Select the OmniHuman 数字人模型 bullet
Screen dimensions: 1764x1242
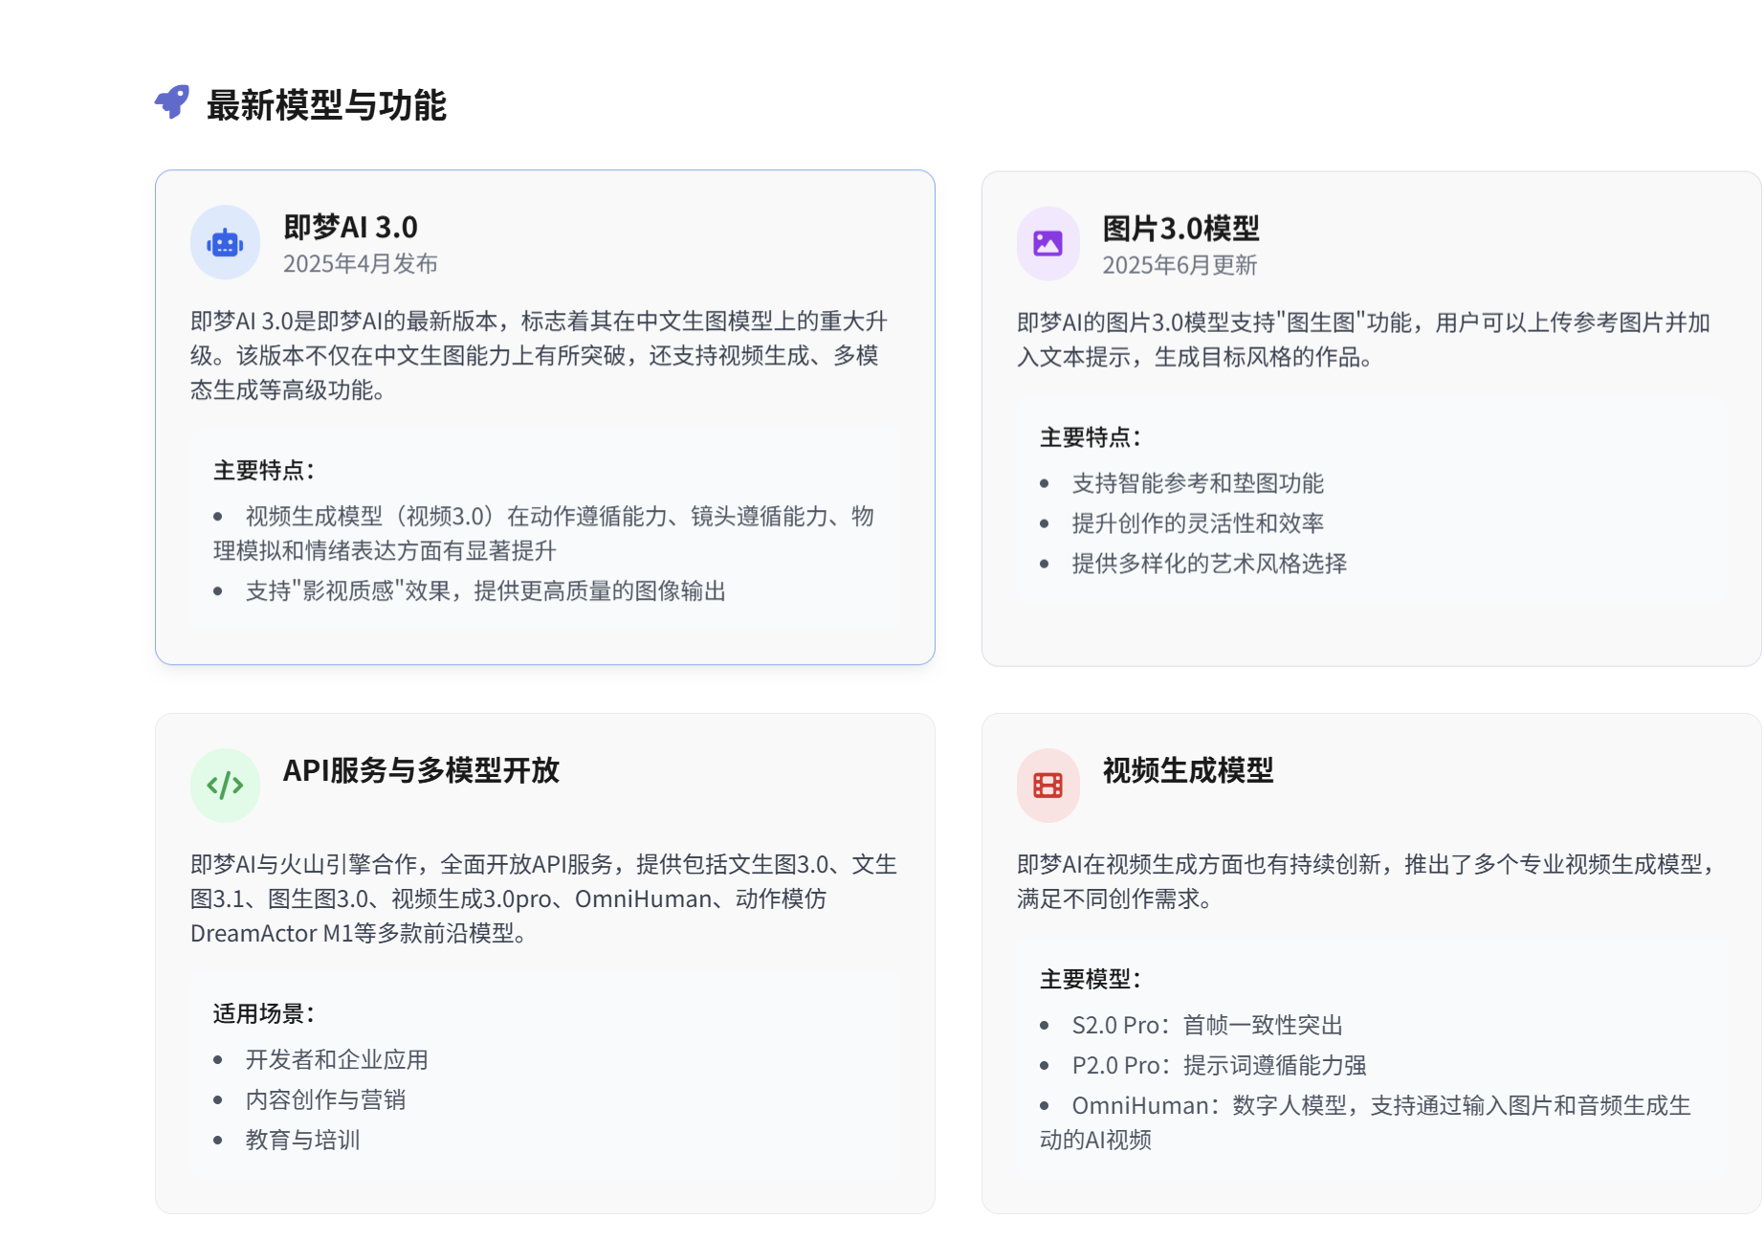click(x=1366, y=1122)
